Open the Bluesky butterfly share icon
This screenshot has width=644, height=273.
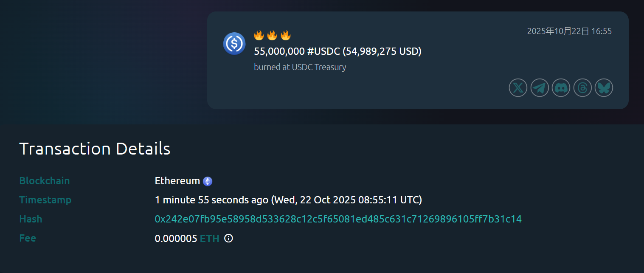(x=604, y=87)
